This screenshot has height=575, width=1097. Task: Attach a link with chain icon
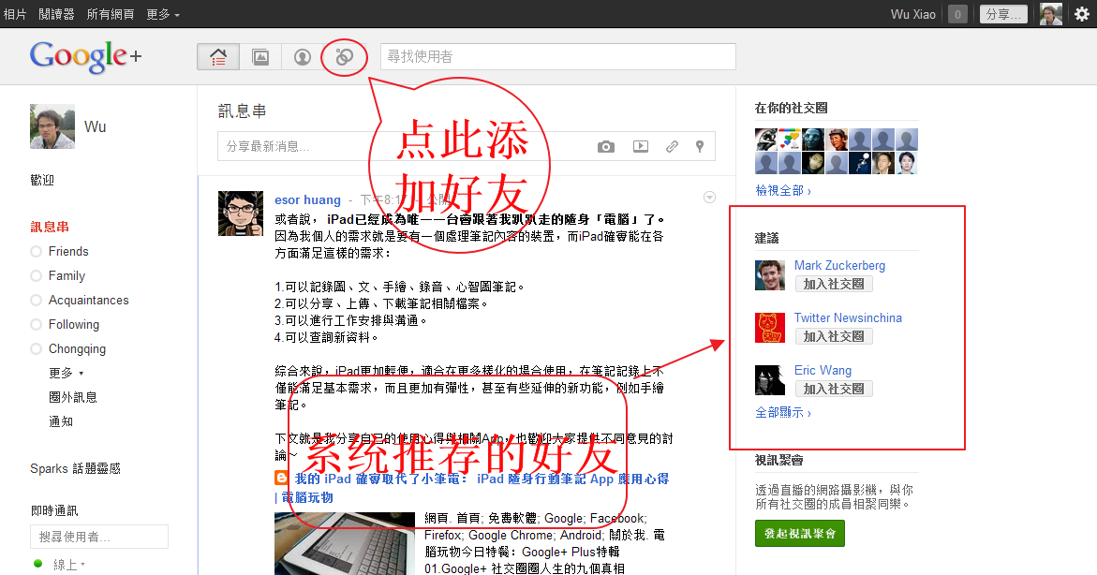point(672,146)
